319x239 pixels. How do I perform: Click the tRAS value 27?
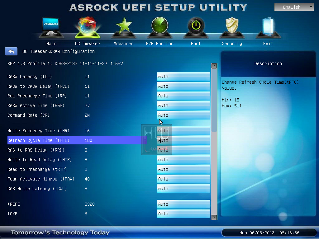(x=87, y=105)
